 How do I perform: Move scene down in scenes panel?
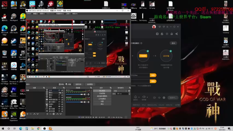point(38,114)
